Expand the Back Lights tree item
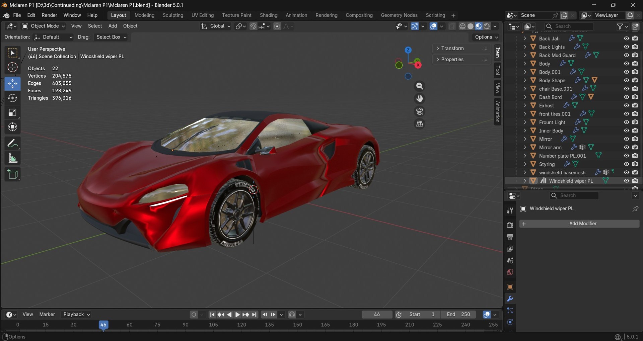643x341 pixels. 525,47
